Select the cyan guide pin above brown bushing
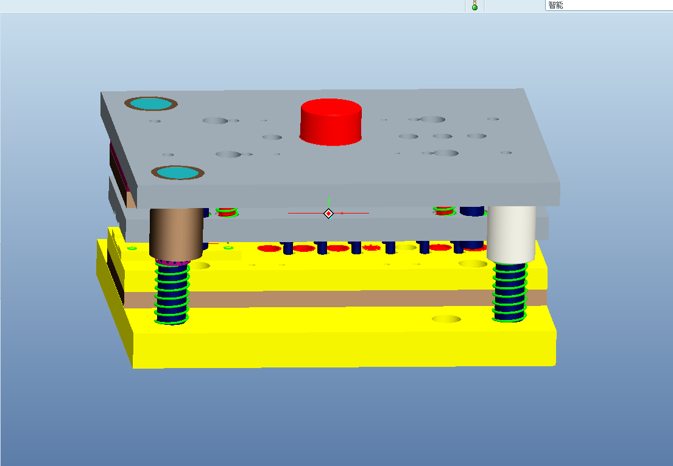Screen dimensions: 673x466 tap(178, 173)
